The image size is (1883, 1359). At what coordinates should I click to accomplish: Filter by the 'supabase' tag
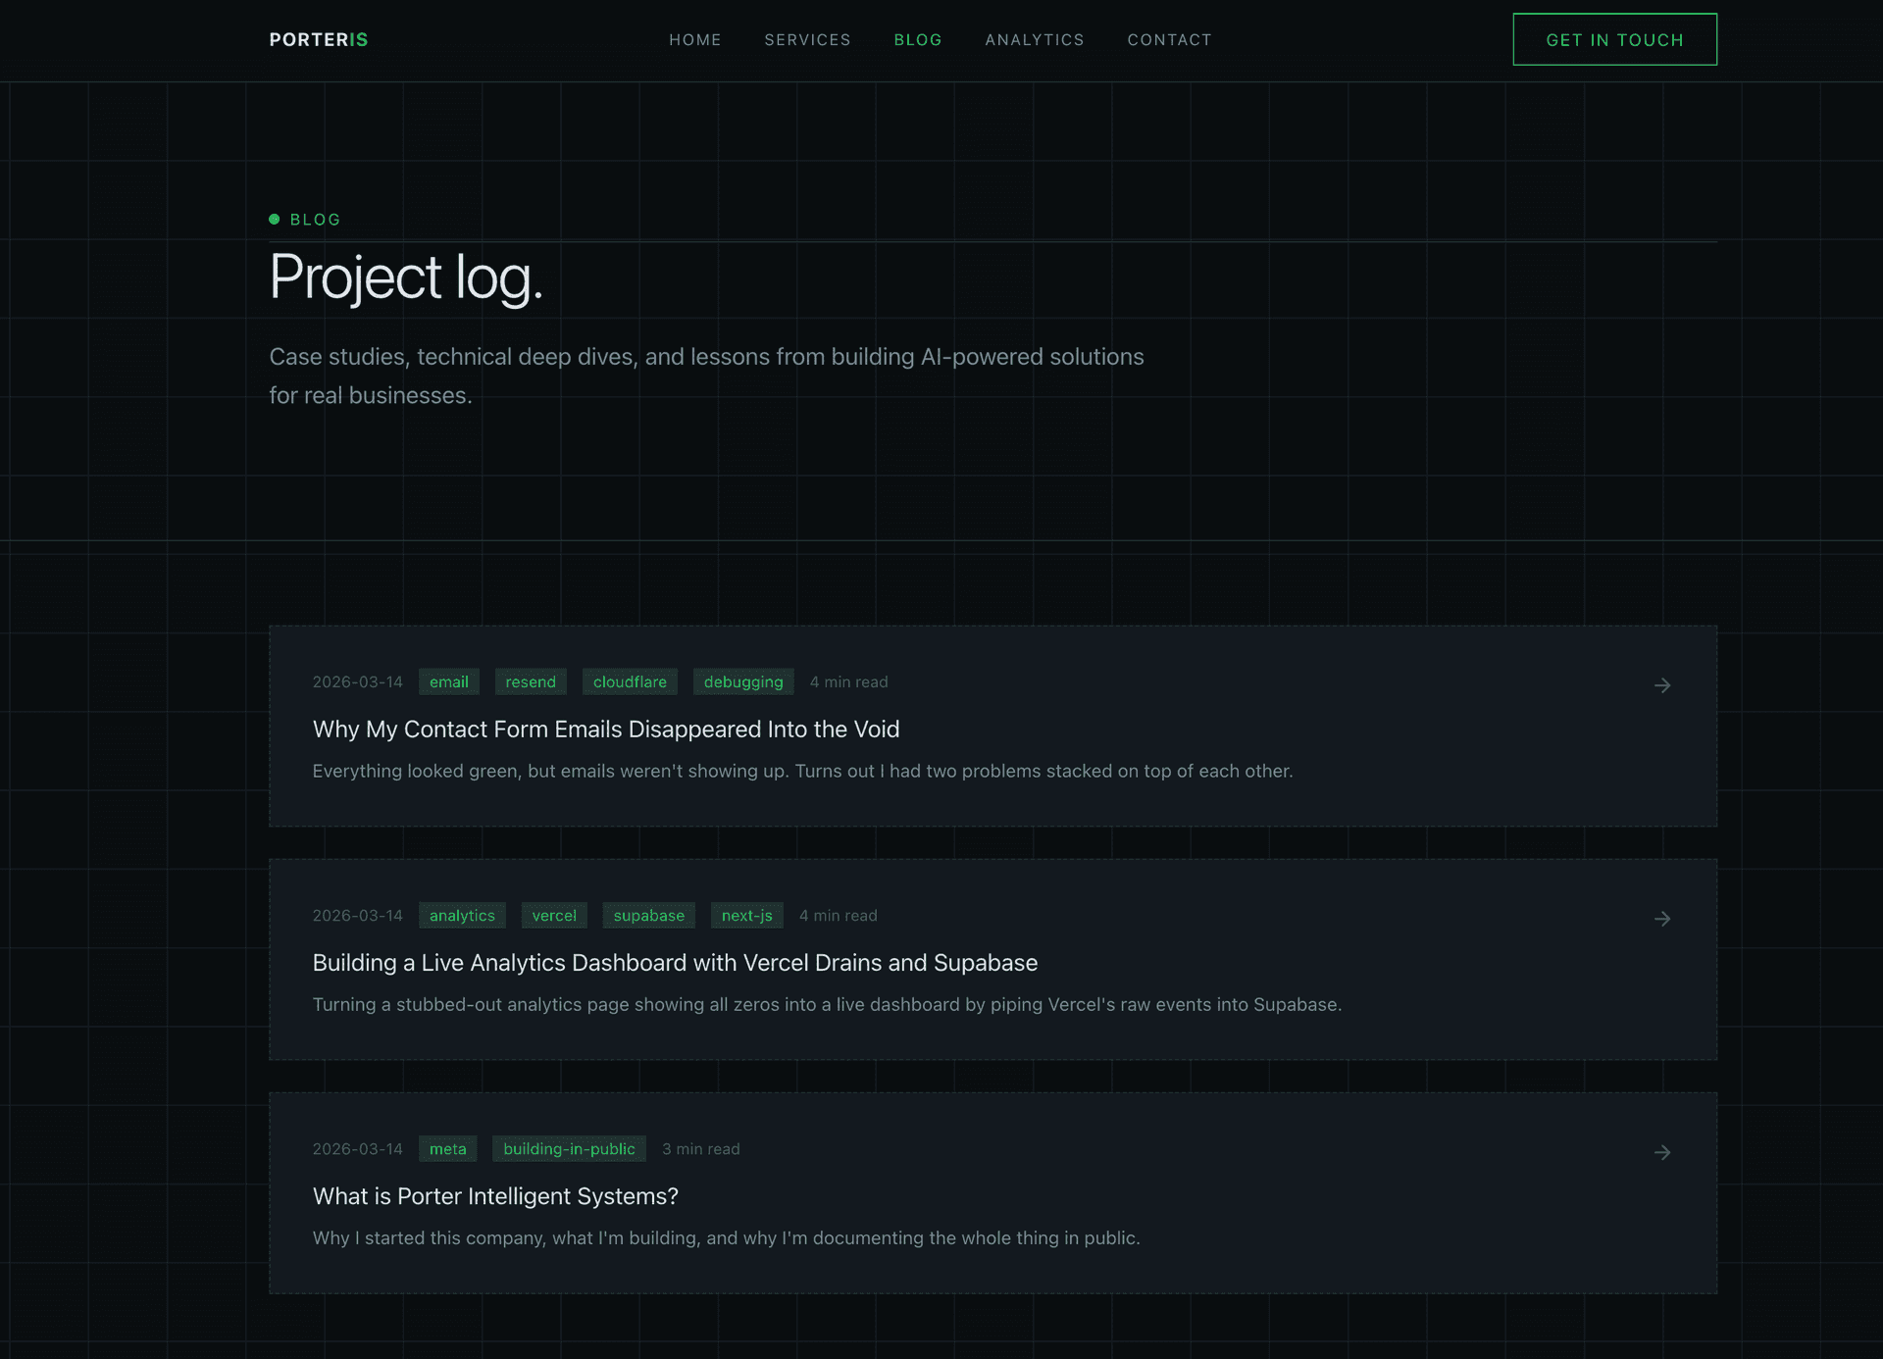[x=648, y=915]
